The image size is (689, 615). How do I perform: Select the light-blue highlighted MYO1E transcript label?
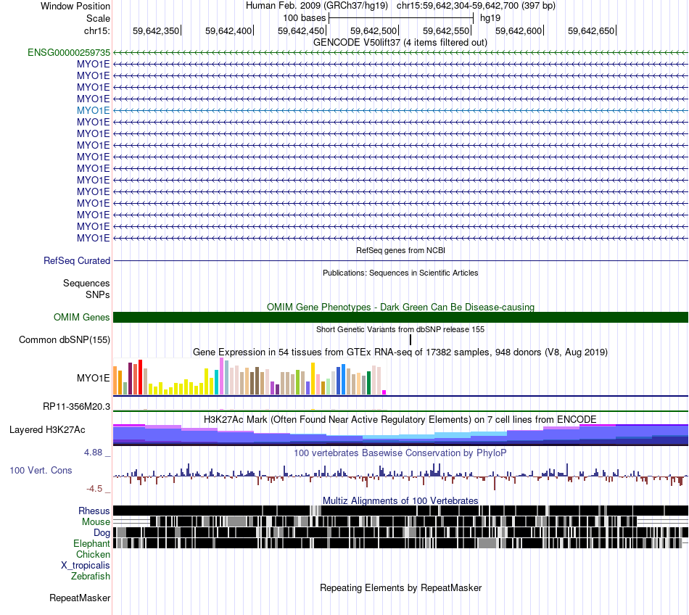(93, 111)
